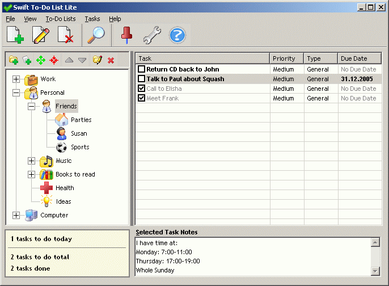Image resolution: width=389 pixels, height=286 pixels.
Task: Open options with the wrench icon
Action: pos(152,35)
